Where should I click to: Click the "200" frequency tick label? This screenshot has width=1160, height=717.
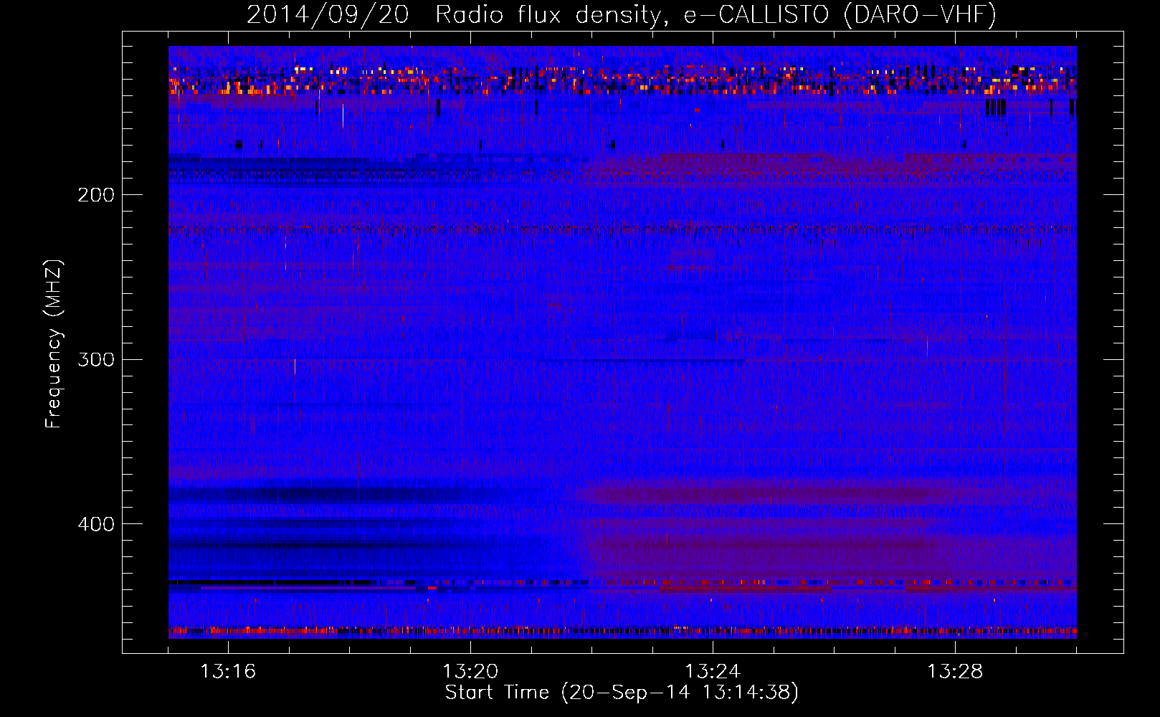(x=96, y=195)
